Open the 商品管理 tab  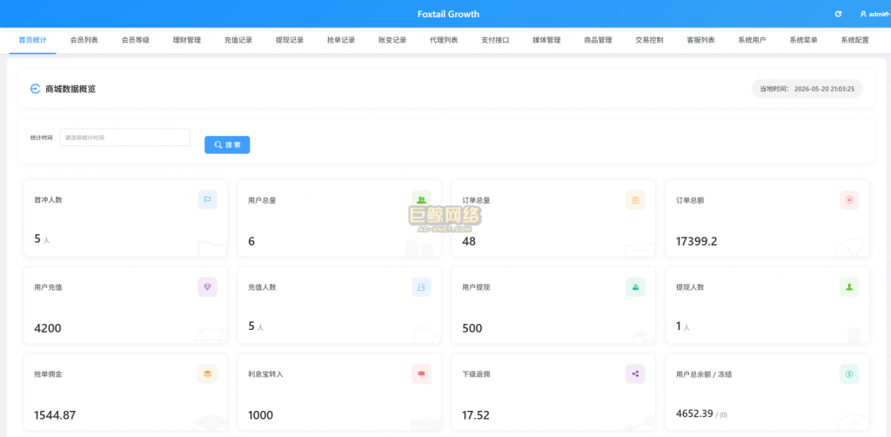click(599, 40)
